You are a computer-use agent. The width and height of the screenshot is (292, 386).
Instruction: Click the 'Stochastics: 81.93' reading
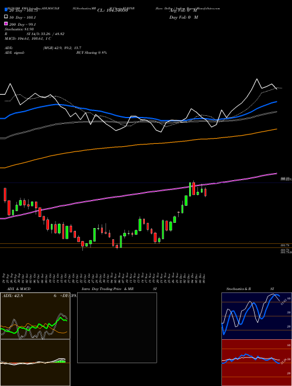click(x=19, y=29)
